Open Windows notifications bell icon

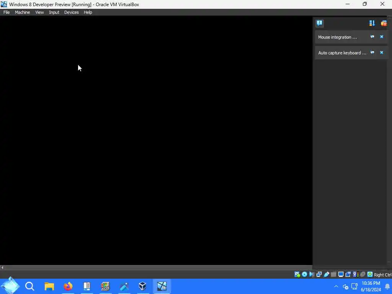click(387, 286)
